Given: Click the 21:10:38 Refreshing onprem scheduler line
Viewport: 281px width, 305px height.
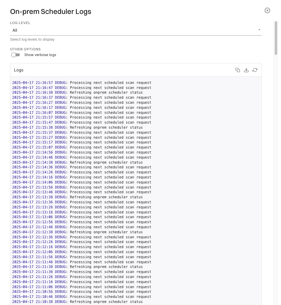Looking at the screenshot, I should 77,302.
